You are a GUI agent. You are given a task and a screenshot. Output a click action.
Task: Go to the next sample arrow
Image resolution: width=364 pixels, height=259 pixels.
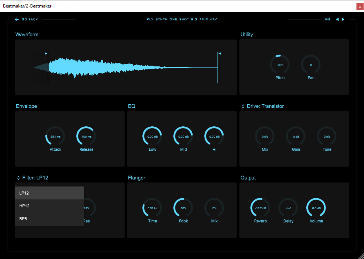pyautogui.click(x=343, y=19)
